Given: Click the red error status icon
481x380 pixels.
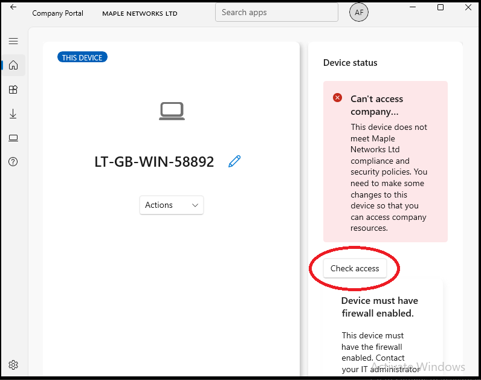Looking at the screenshot, I should click(338, 98).
